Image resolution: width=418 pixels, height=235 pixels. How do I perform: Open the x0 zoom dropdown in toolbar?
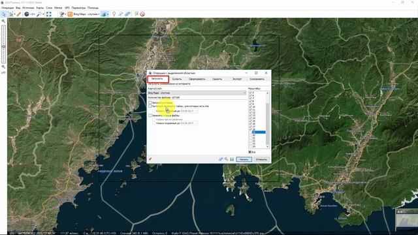point(33,14)
